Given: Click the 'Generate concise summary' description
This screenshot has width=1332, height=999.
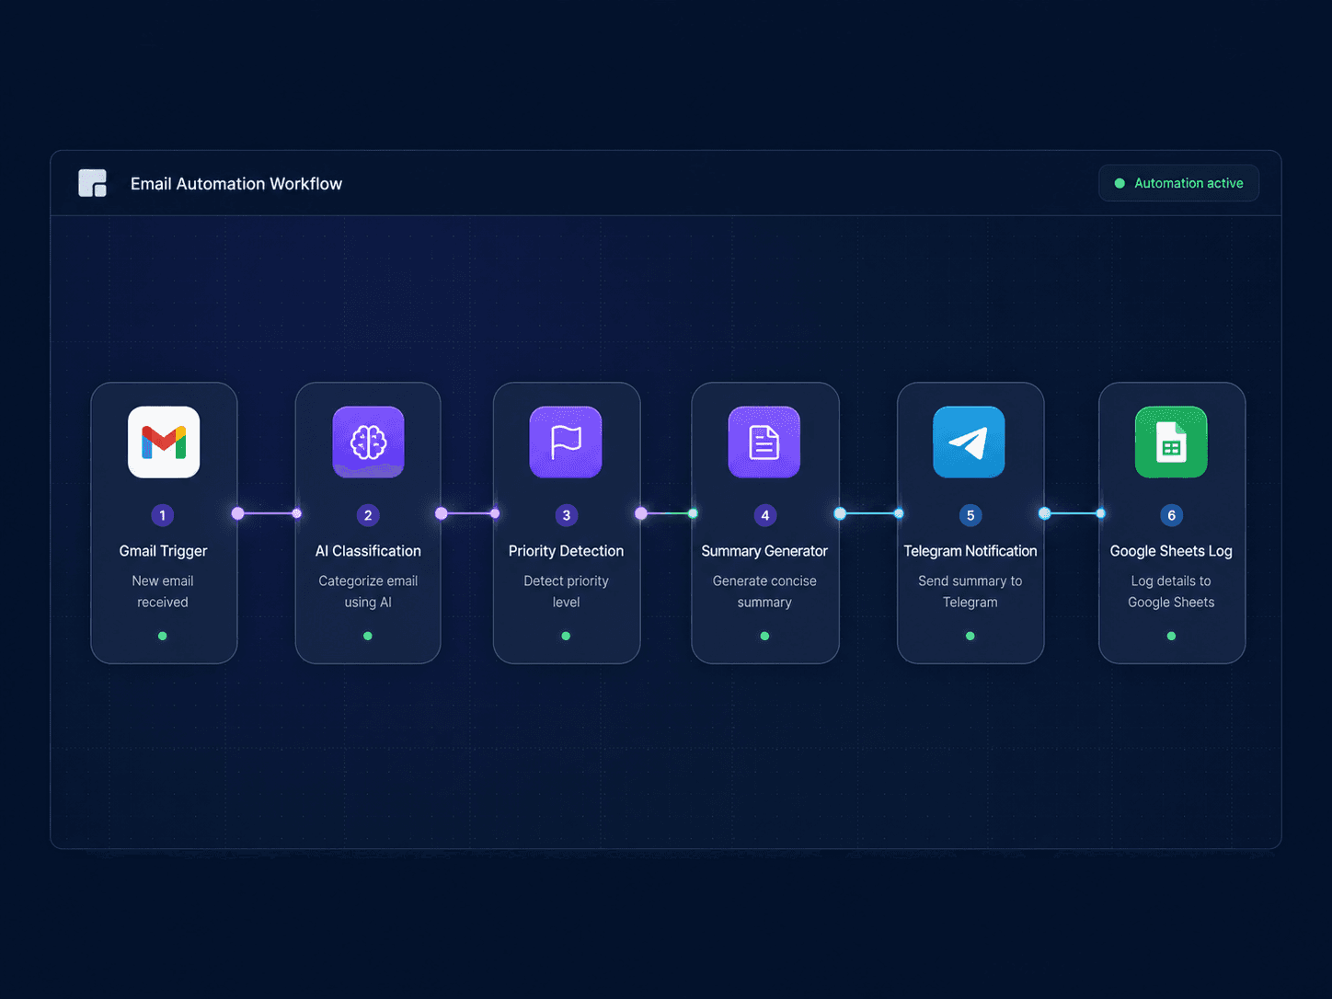Looking at the screenshot, I should point(764,591).
